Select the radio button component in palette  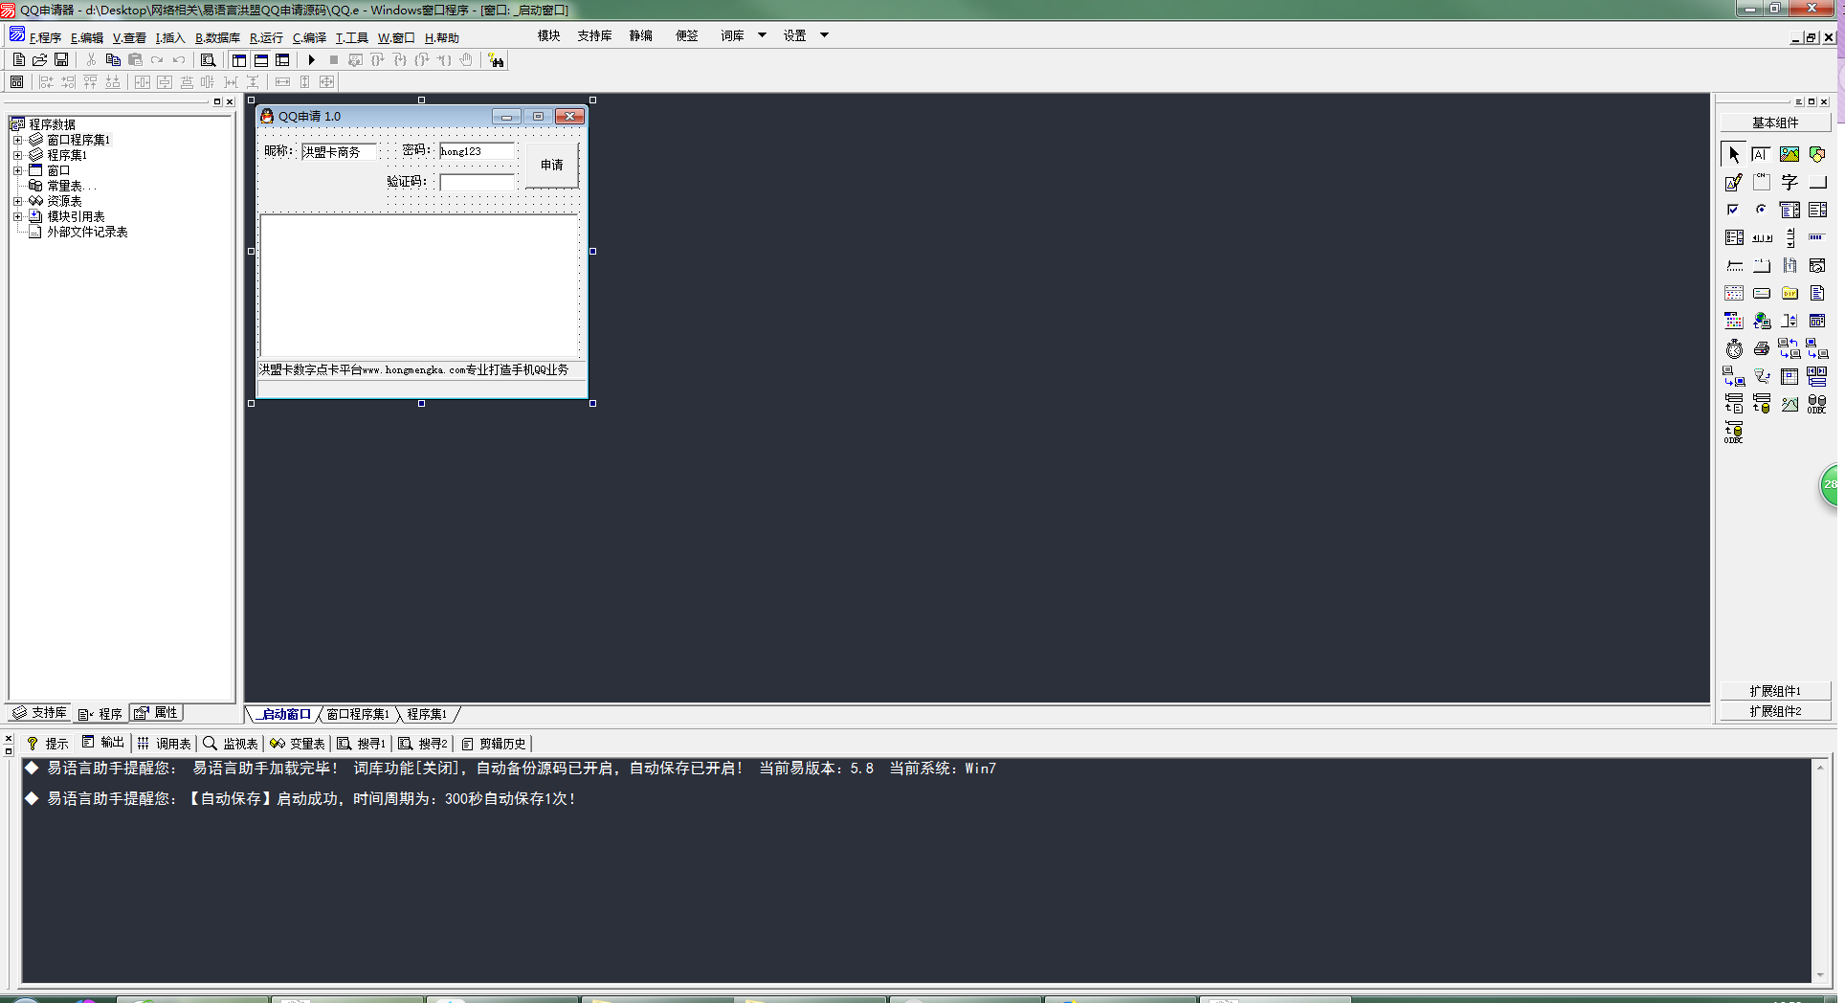tap(1761, 210)
